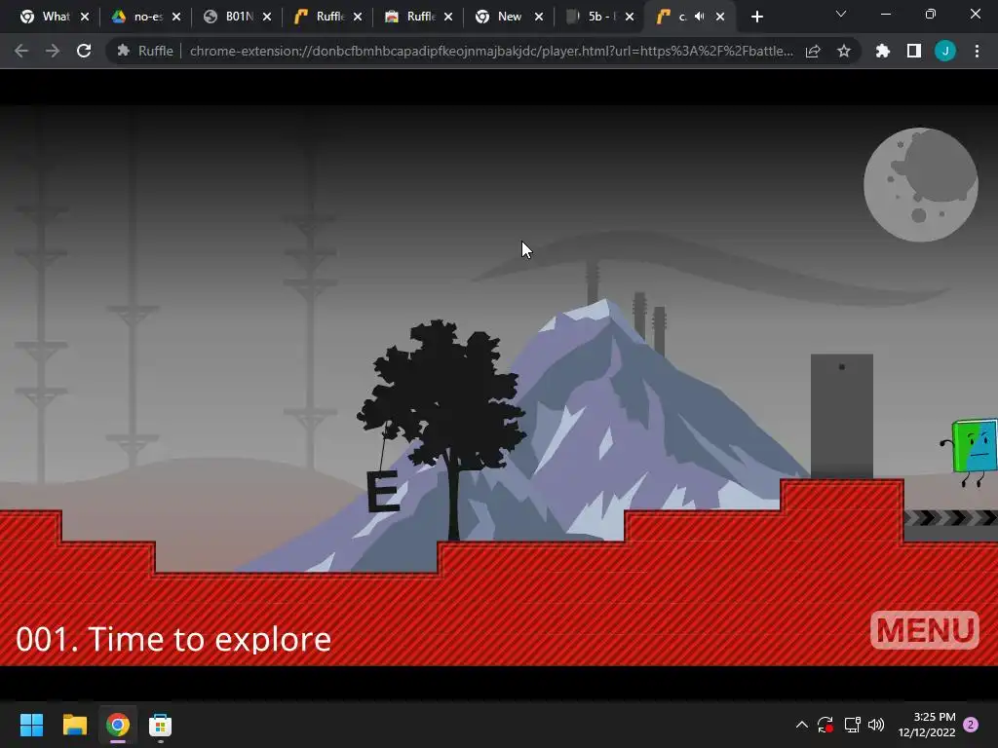Click the address bar URL text
998x748 pixels.
(x=491, y=51)
